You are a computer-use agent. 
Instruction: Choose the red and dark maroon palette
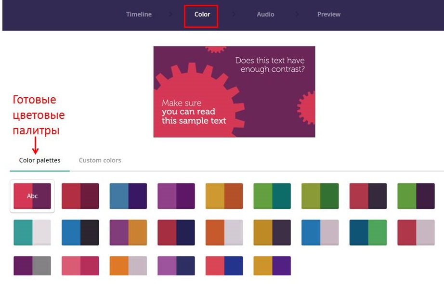pyautogui.click(x=80, y=196)
